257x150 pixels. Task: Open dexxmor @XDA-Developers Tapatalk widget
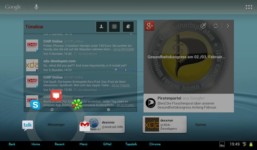tap(165, 124)
